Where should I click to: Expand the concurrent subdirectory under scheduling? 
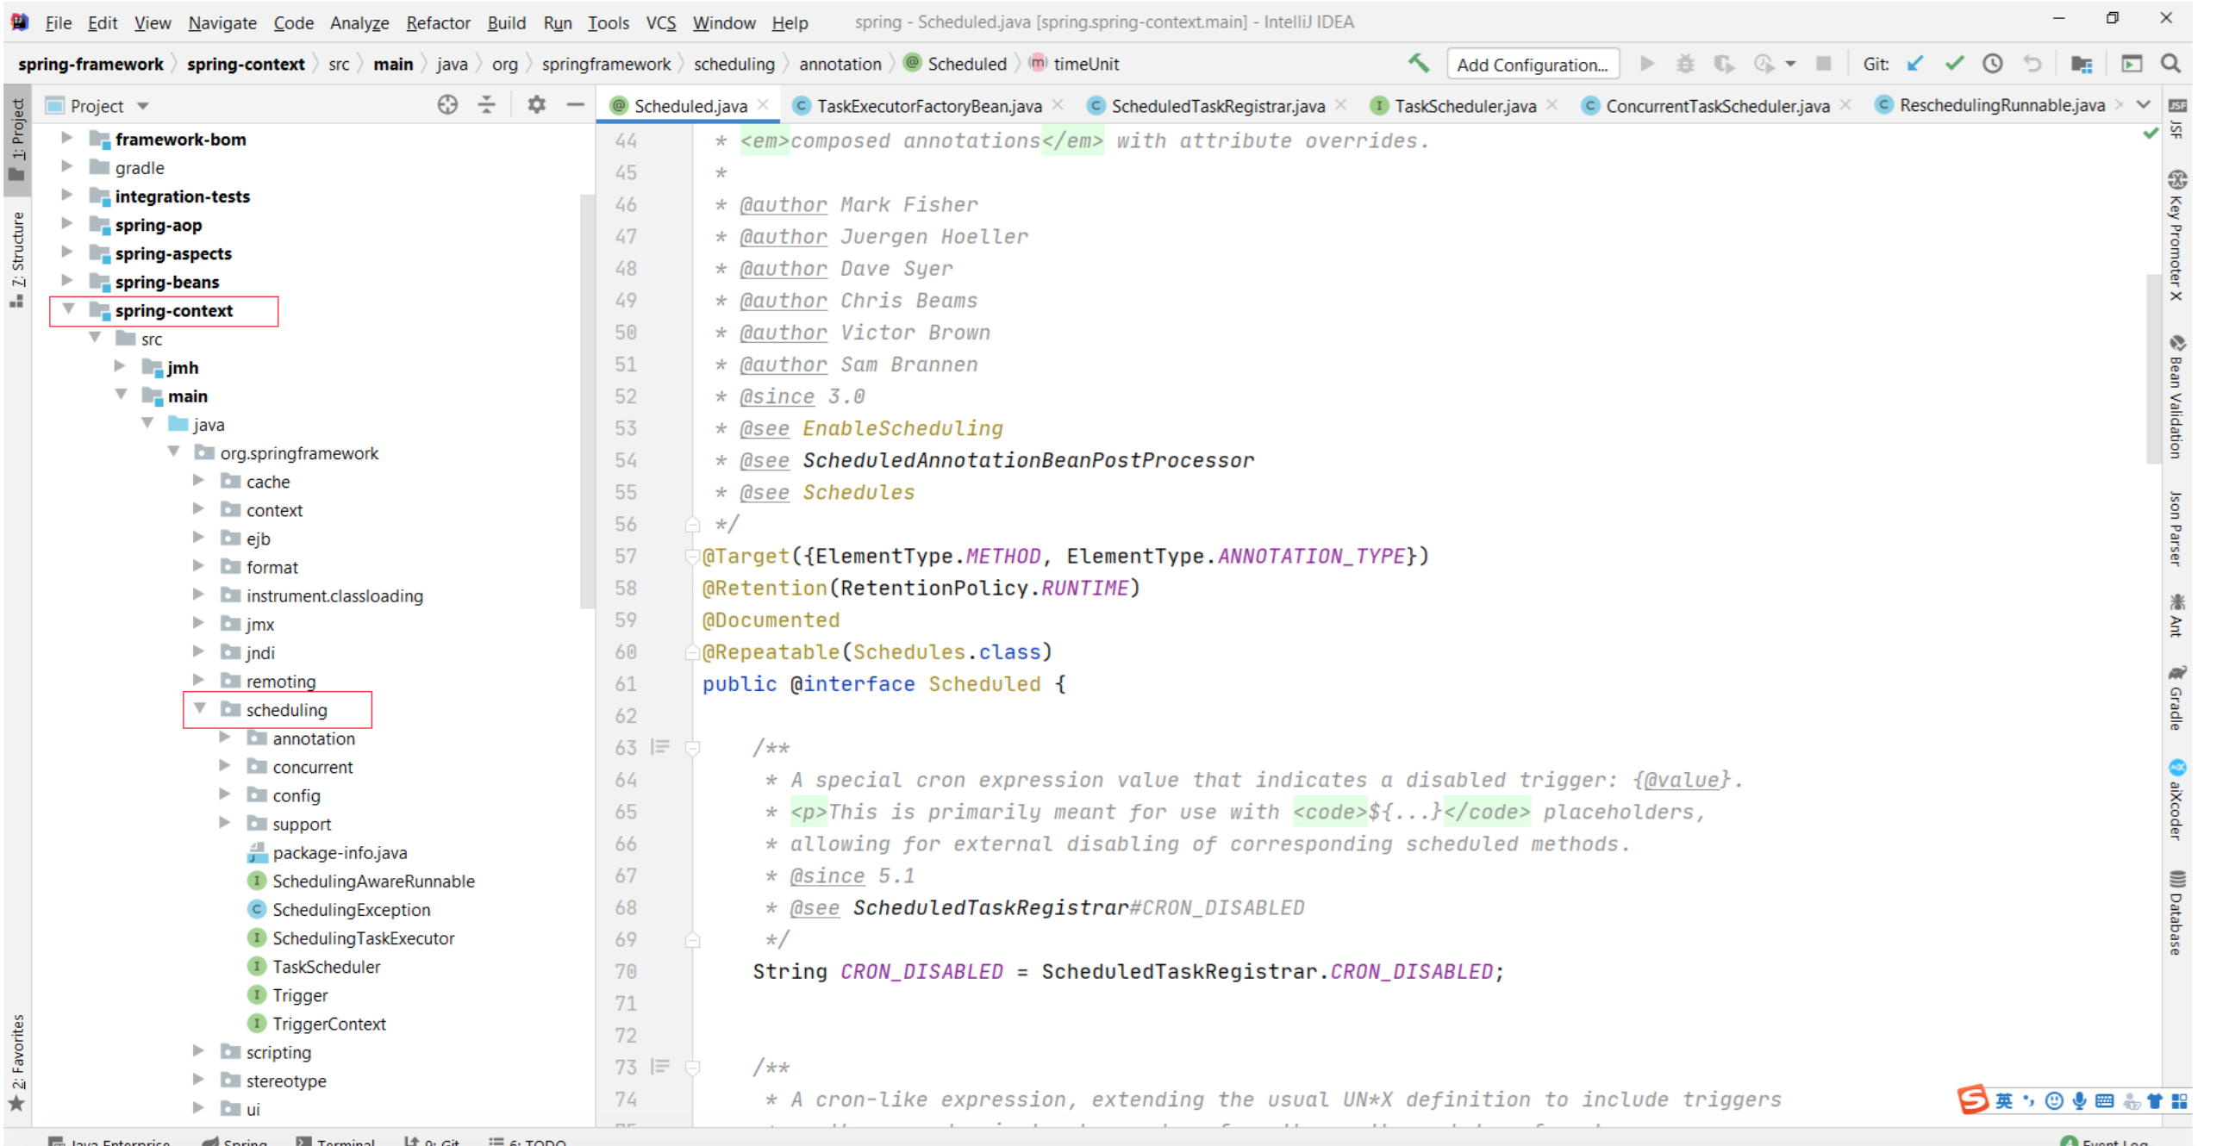(x=222, y=766)
